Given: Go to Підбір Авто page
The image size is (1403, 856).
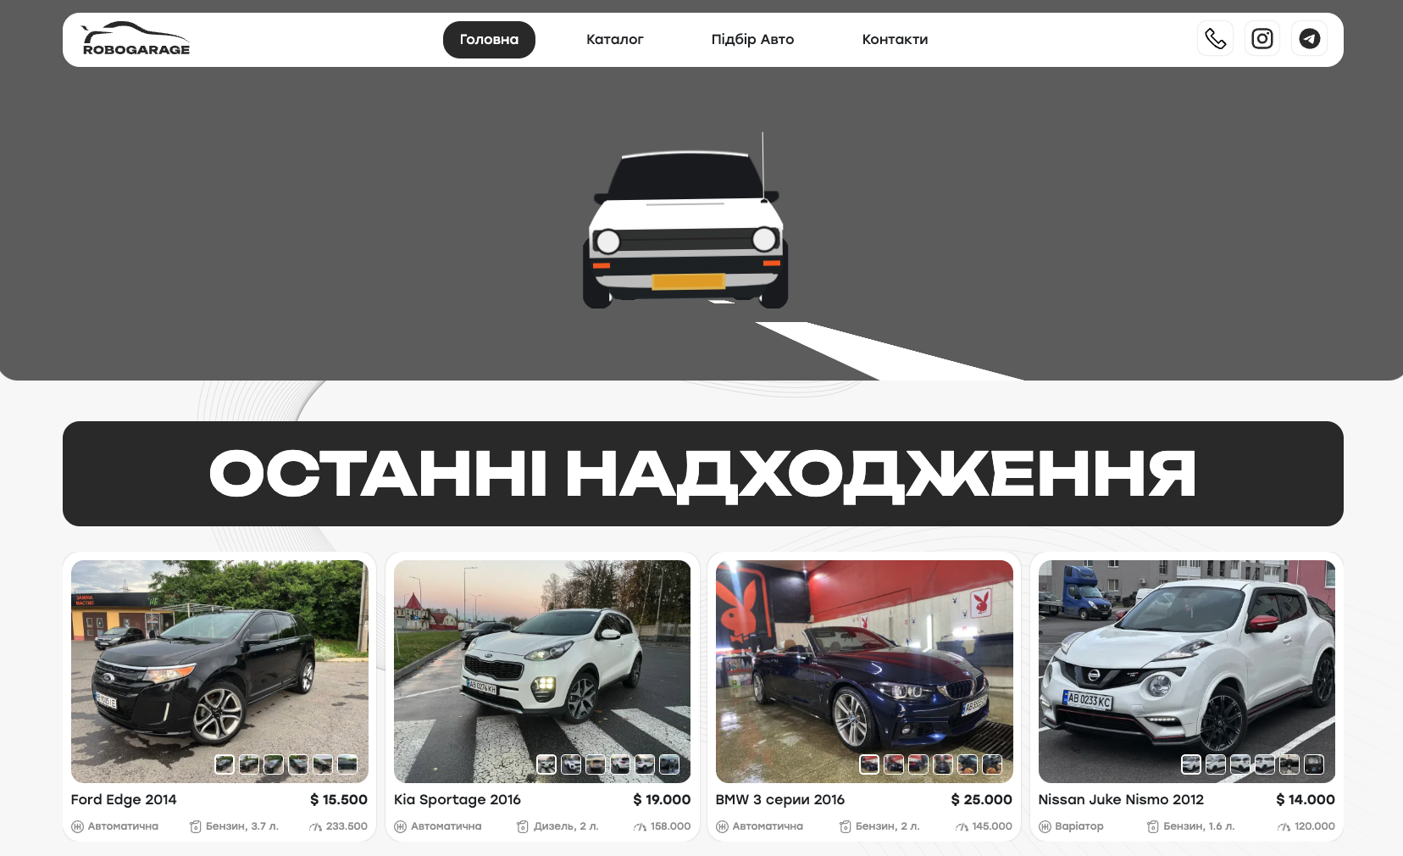Looking at the screenshot, I should [752, 40].
